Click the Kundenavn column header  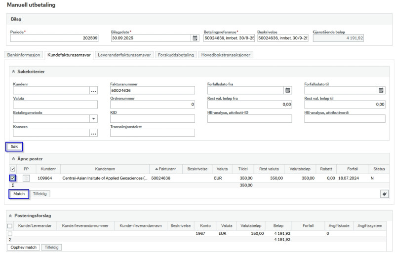point(105,169)
